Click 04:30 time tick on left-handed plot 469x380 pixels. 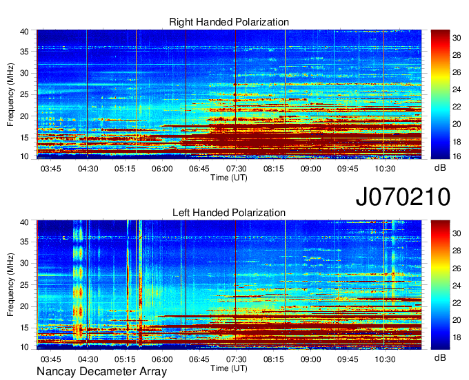[x=88, y=359]
